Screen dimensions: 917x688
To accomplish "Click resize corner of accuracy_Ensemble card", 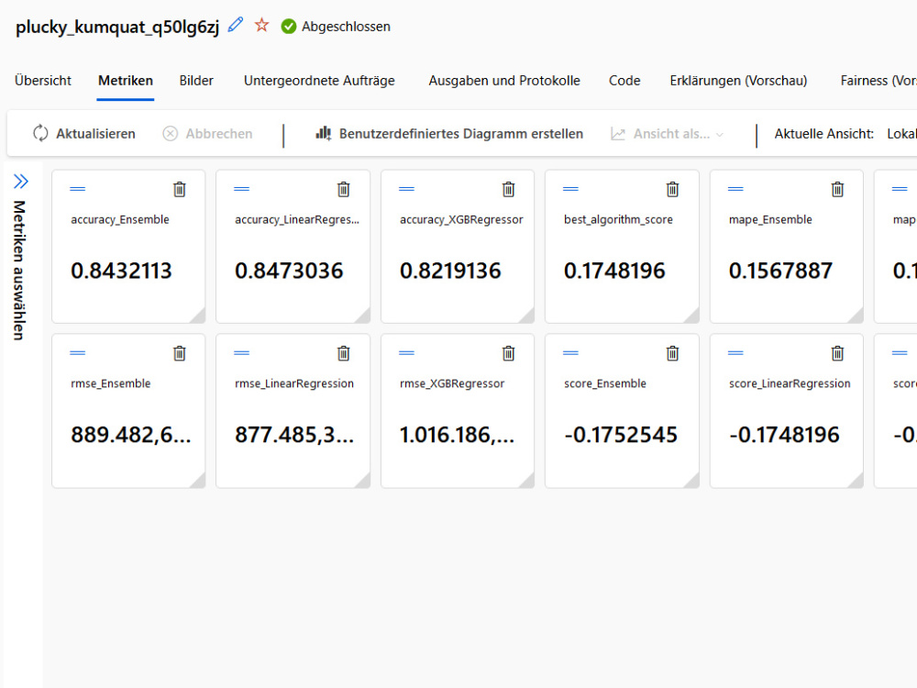I will 199,316.
